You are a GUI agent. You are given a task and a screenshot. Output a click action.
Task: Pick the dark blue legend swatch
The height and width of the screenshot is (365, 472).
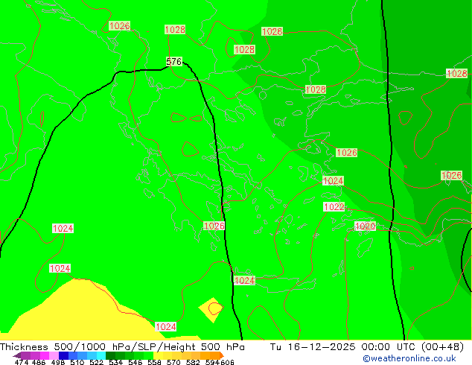[x=64, y=356]
